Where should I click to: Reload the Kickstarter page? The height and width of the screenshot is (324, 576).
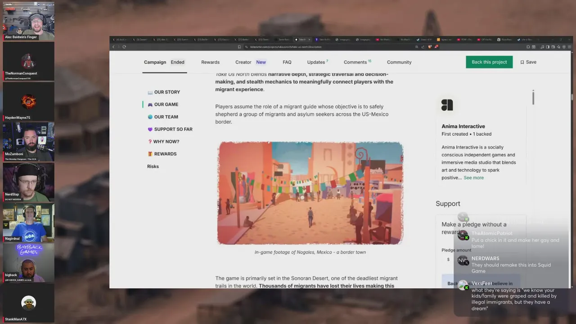point(124,47)
